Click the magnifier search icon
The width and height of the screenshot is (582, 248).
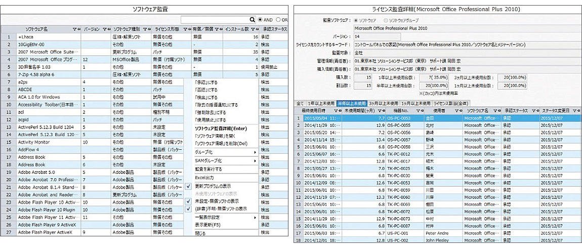click(x=253, y=20)
